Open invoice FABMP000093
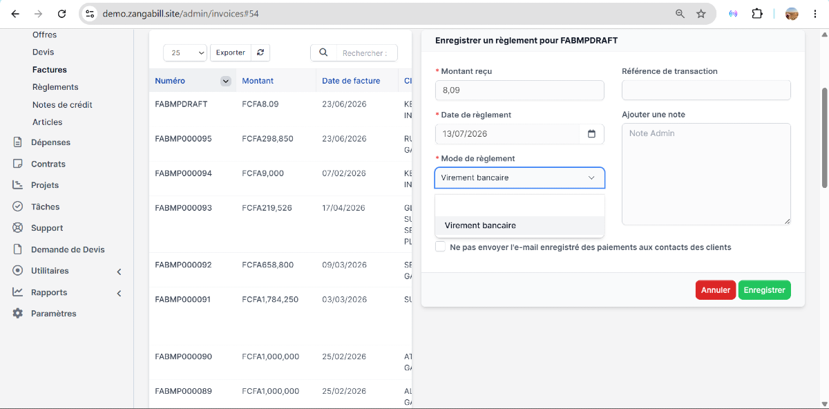 183,208
